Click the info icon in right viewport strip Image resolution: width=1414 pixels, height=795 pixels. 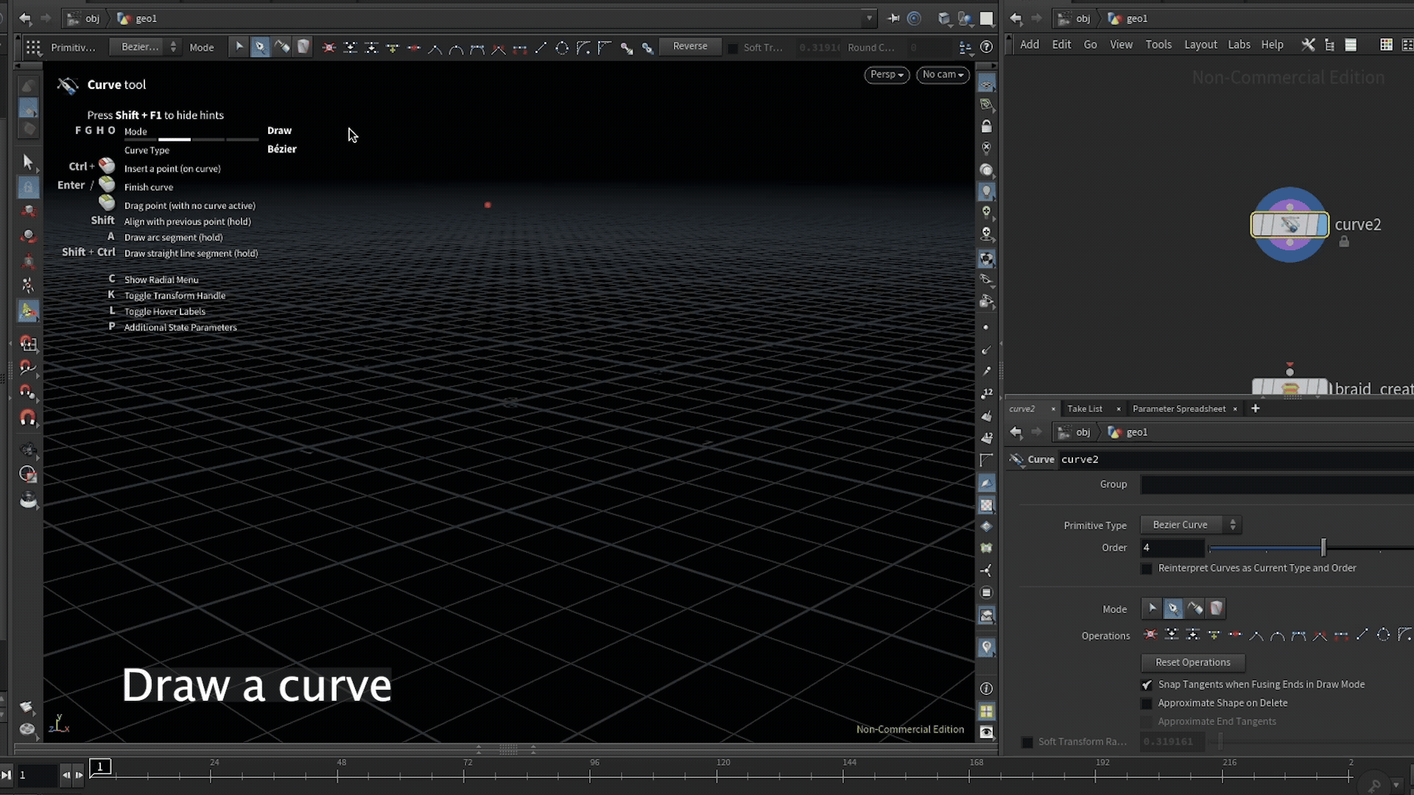point(986,688)
